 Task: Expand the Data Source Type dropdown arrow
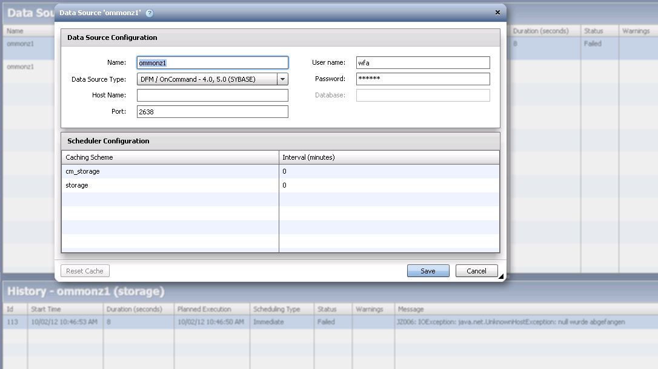[x=282, y=79]
